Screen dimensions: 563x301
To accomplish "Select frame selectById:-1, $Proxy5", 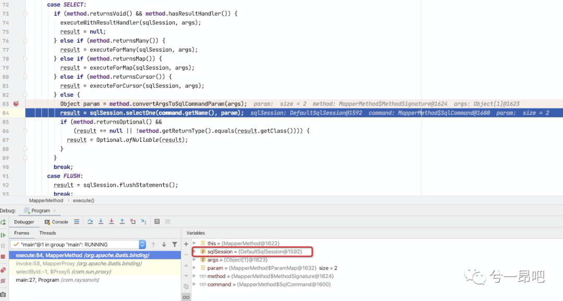I will coord(95,272).
